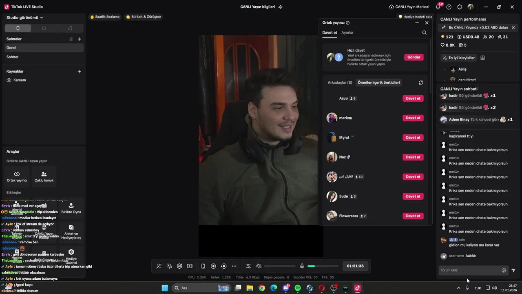Viewport: 522px width, 294px height.
Task: Invite Flowerssss with Davet et
Action: tap(413, 216)
